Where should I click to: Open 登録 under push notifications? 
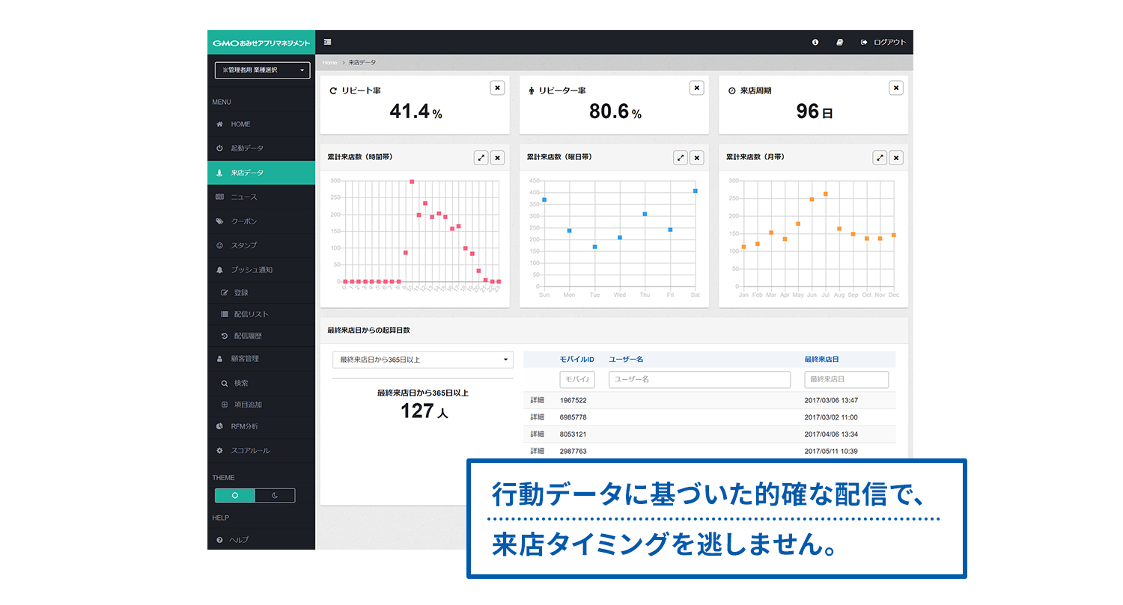click(261, 292)
